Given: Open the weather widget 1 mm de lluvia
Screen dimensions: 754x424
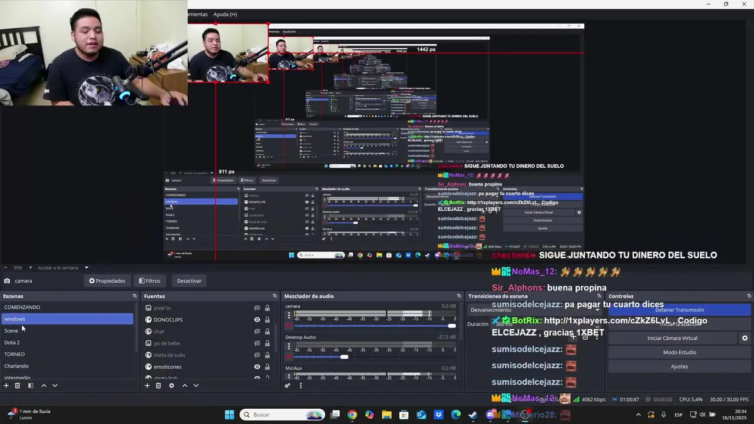Looking at the screenshot, I should point(28,415).
